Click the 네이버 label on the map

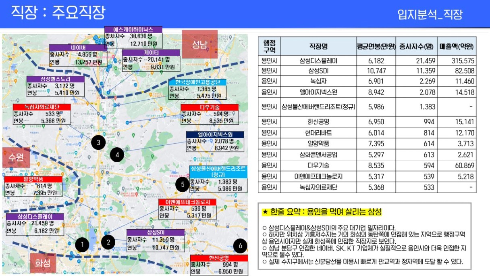click(78, 47)
